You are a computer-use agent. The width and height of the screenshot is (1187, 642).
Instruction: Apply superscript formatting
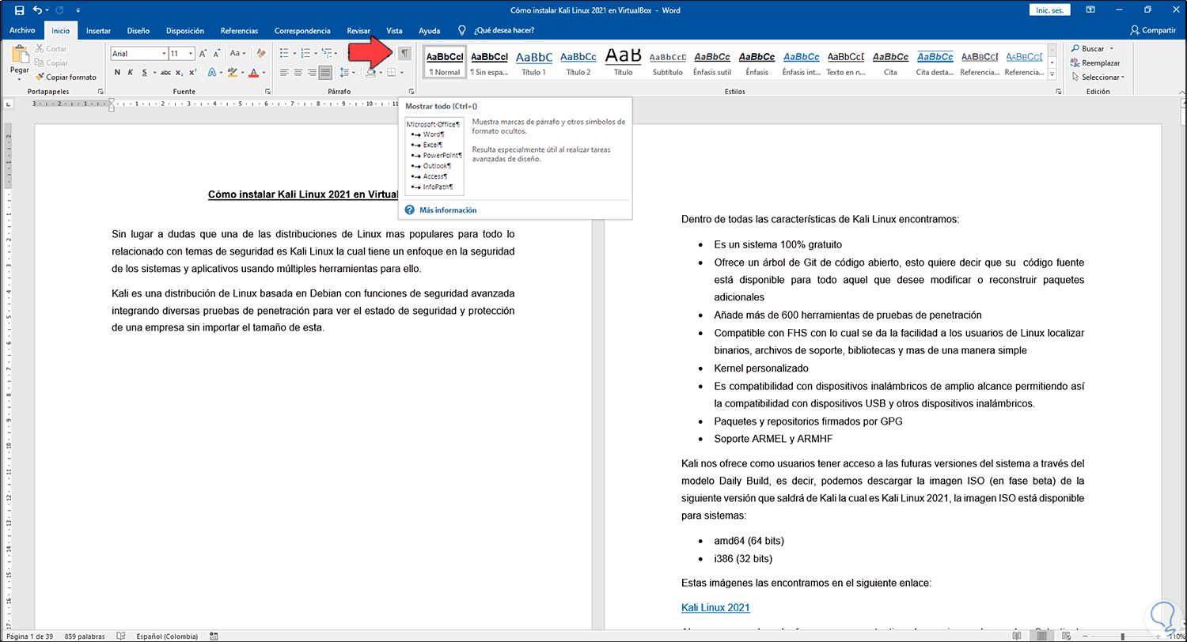(x=192, y=73)
